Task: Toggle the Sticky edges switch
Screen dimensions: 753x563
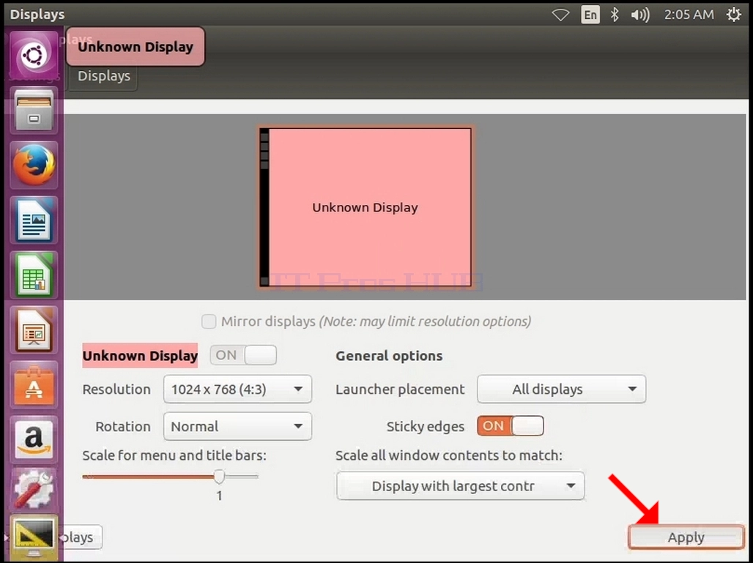Action: (x=511, y=426)
